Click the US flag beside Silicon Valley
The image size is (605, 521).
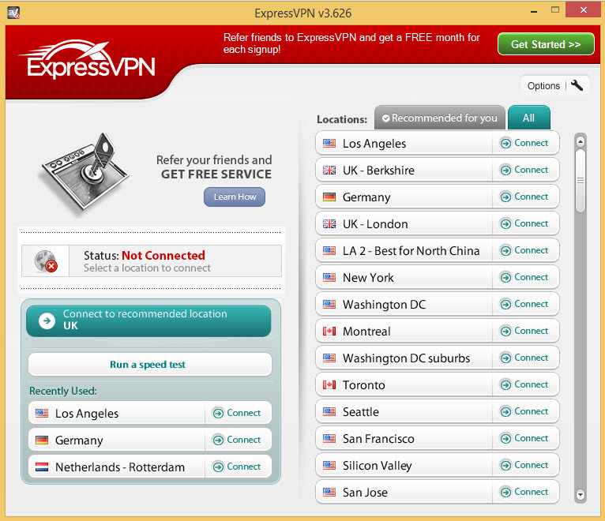coord(329,465)
